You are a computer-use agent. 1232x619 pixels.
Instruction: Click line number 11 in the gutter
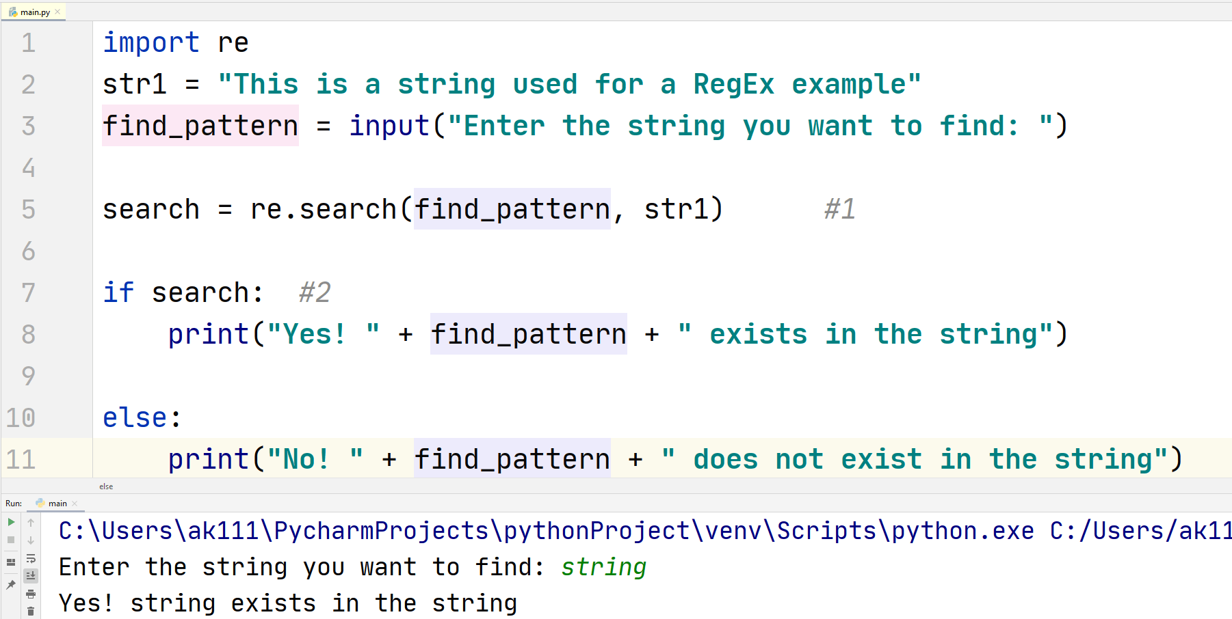21,459
